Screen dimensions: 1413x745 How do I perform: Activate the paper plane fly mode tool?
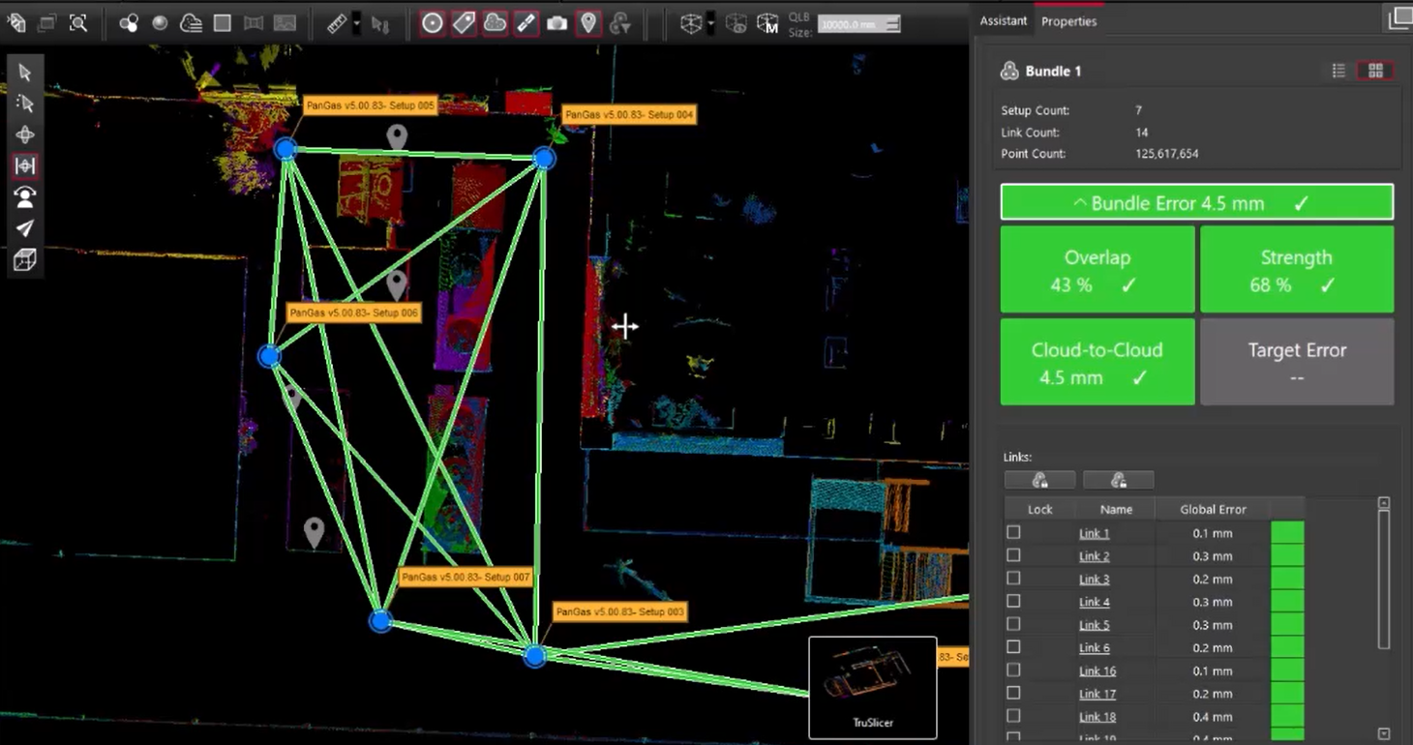coord(25,228)
